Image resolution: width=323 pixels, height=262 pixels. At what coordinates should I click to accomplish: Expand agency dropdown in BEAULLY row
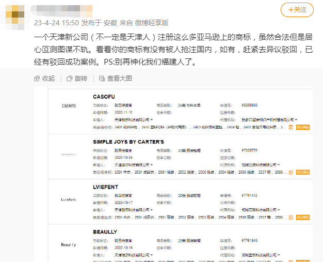click(x=279, y=255)
